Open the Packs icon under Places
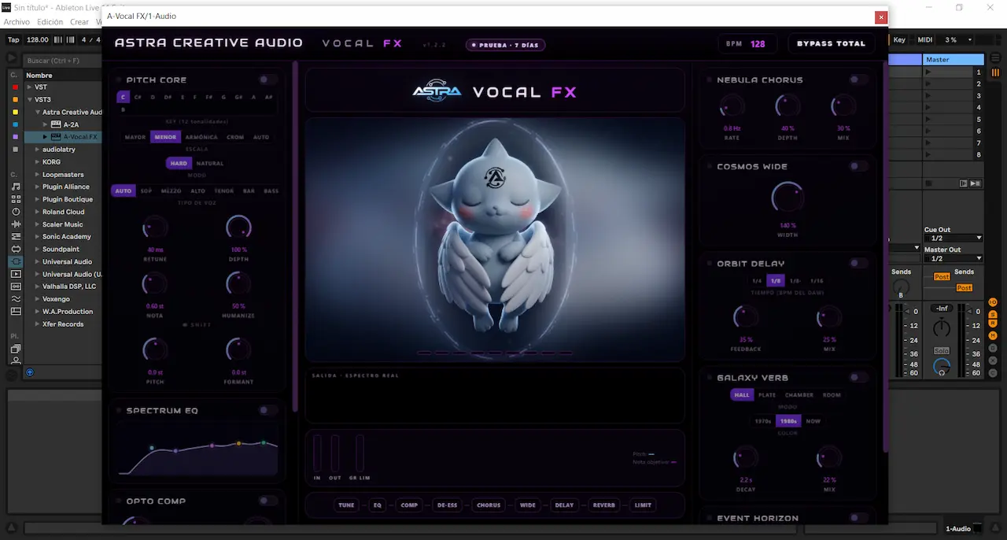Image resolution: width=1007 pixels, height=540 pixels. [16, 348]
